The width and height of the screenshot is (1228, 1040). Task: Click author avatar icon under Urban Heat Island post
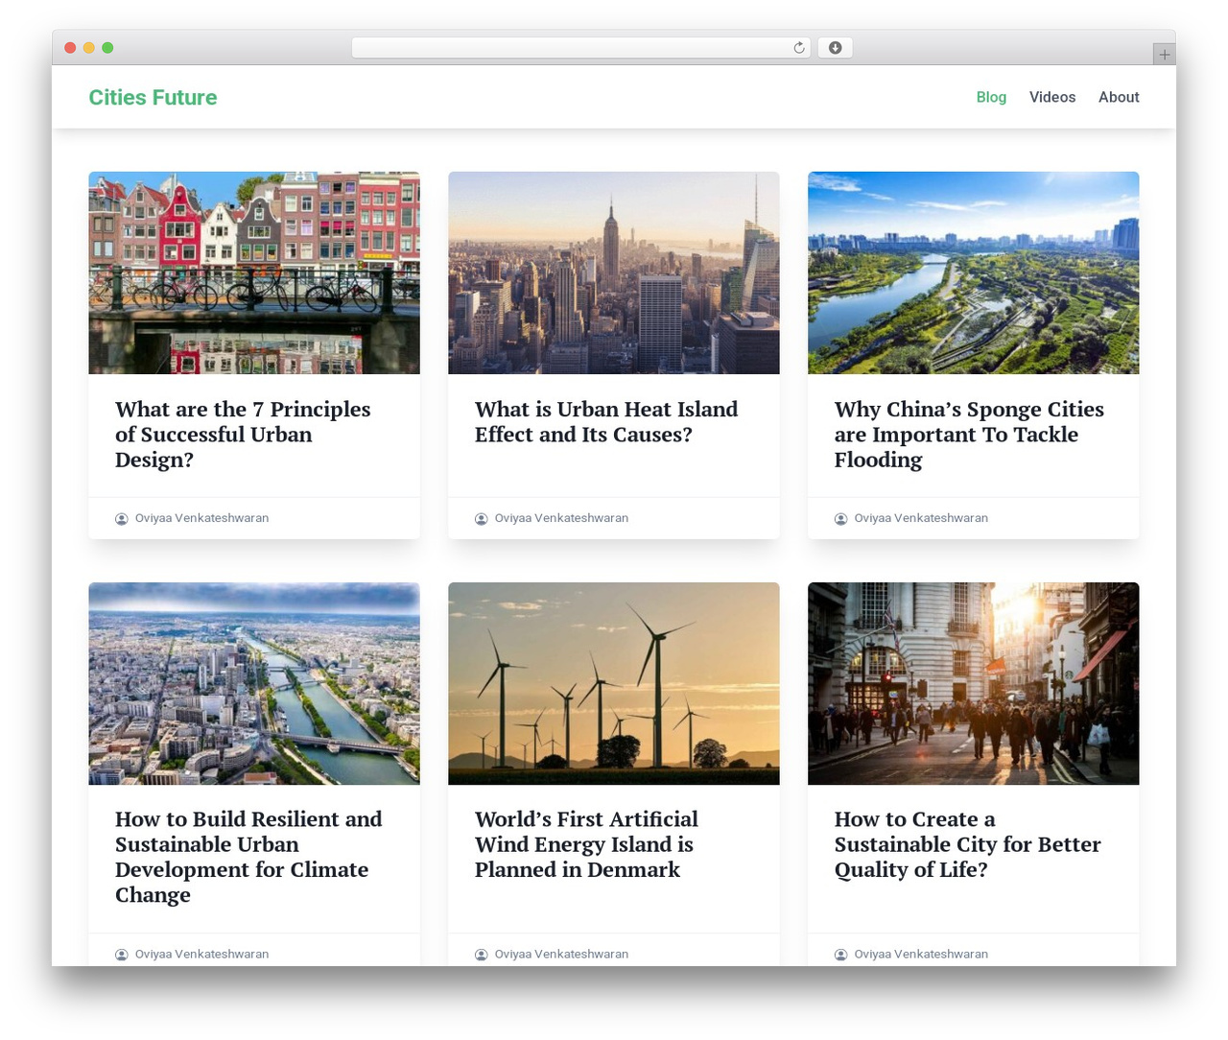[x=482, y=519]
